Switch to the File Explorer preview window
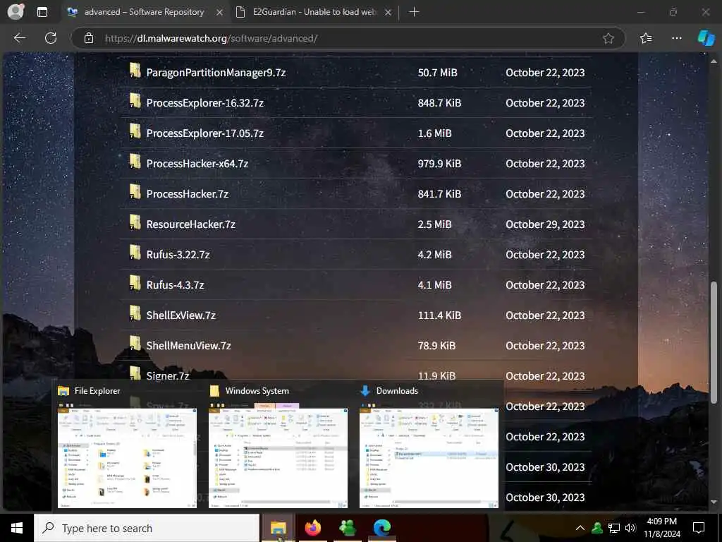 tap(127, 446)
